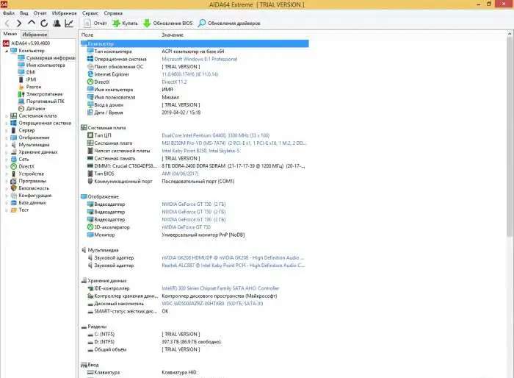Expand the Отображение tree node
This screenshot has height=378, width=514.
[x=6, y=138]
